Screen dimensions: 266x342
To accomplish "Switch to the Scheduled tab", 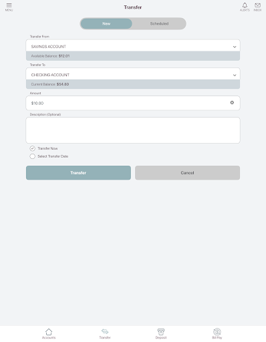I will click(159, 23).
